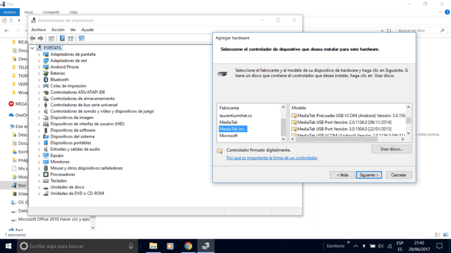Click the Cortana microphone icon
Image resolution: width=451 pixels, height=253 pixels.
tap(131, 246)
